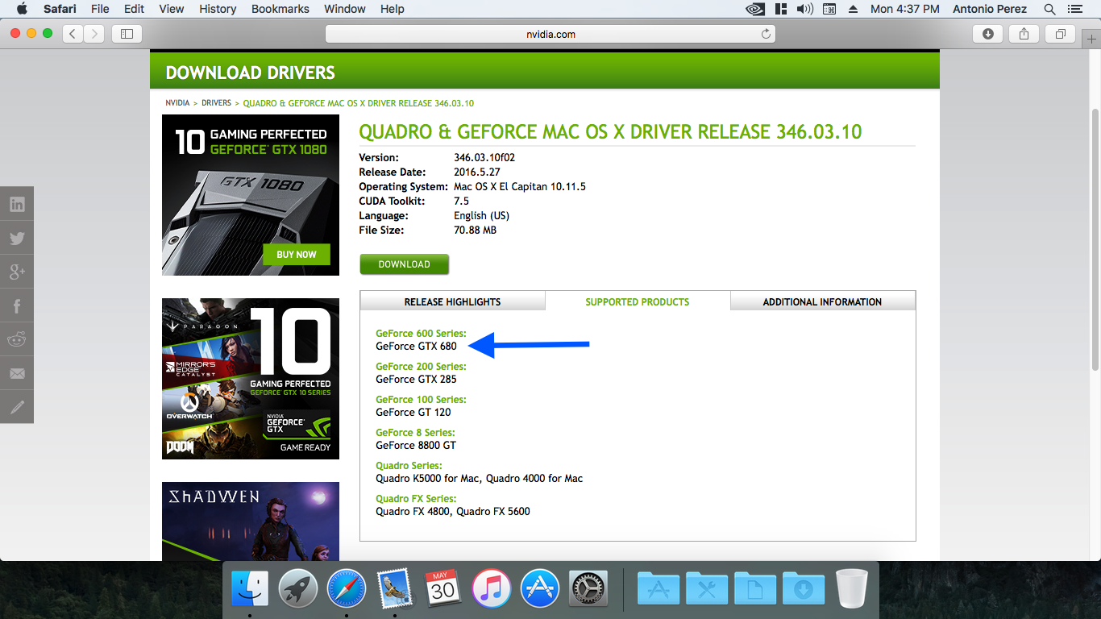Click the green Download button
Image resolution: width=1101 pixels, height=619 pixels.
[x=404, y=264]
